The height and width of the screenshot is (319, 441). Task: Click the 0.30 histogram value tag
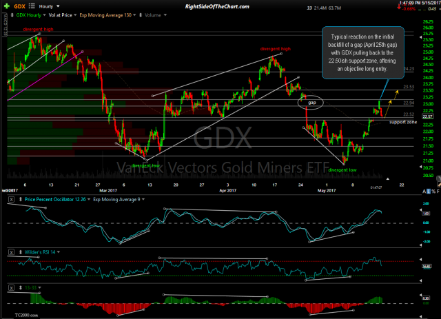426,298
